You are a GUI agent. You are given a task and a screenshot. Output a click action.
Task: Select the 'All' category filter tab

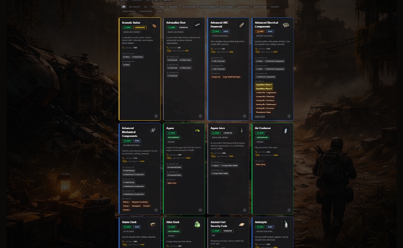tap(124, 7)
